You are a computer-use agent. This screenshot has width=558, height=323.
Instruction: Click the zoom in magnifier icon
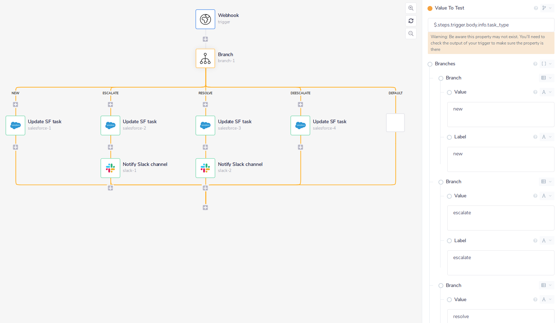[x=411, y=8]
